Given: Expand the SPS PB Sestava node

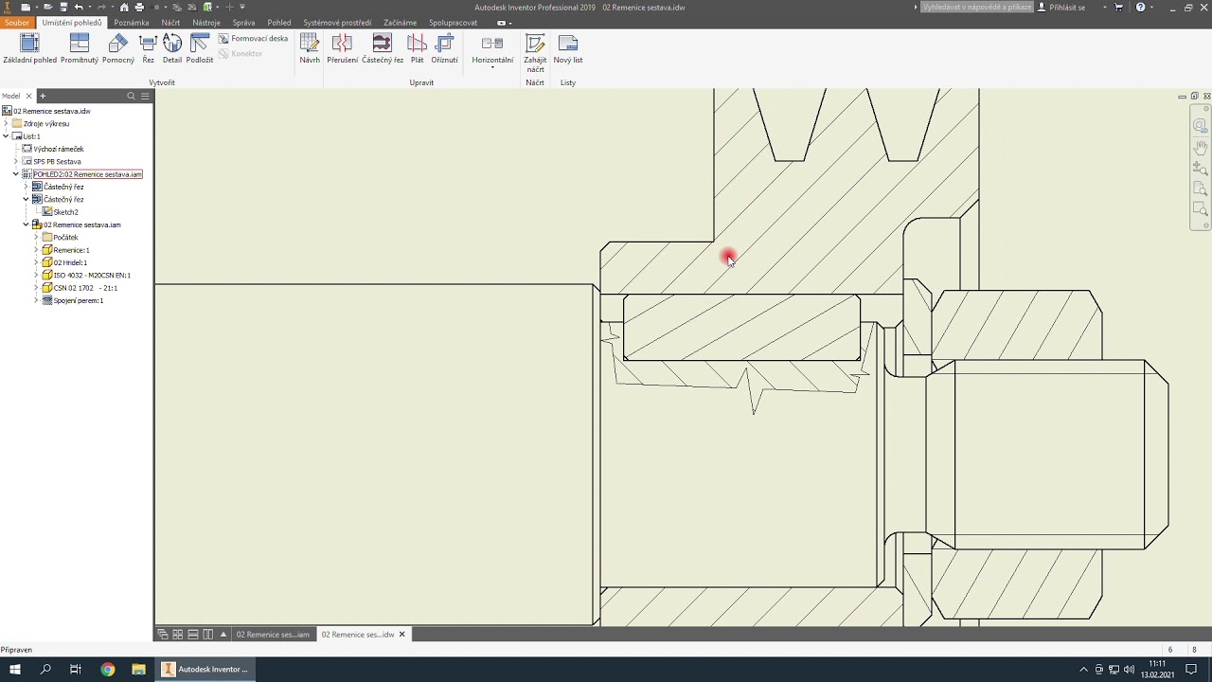Looking at the screenshot, I should (16, 161).
